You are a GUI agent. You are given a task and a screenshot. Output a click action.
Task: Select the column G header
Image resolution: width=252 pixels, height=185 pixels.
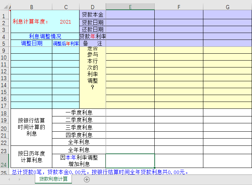227,7
